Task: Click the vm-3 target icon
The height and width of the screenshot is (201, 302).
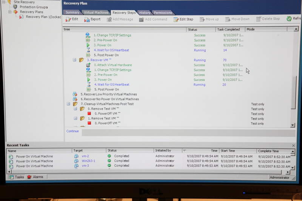Action: click(x=76, y=166)
